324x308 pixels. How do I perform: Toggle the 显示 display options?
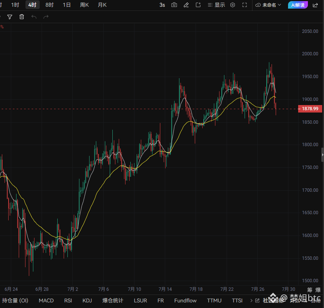[216, 5]
